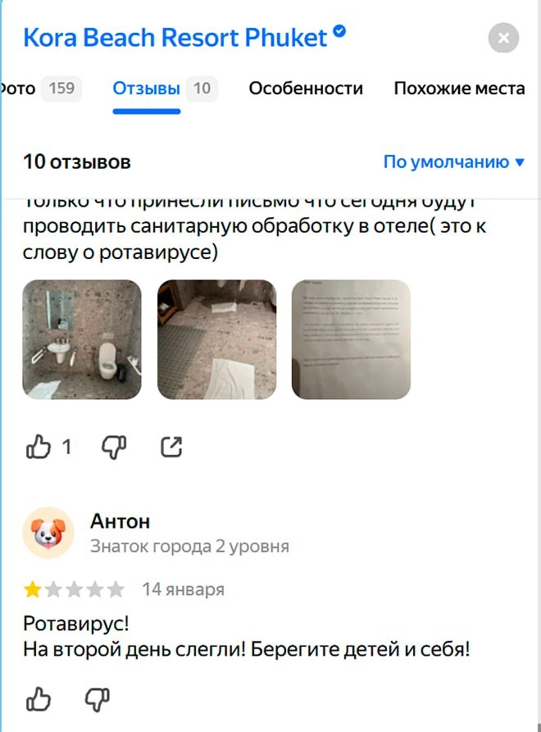Switch to the Особенности tab
The image size is (541, 732).
tap(306, 89)
